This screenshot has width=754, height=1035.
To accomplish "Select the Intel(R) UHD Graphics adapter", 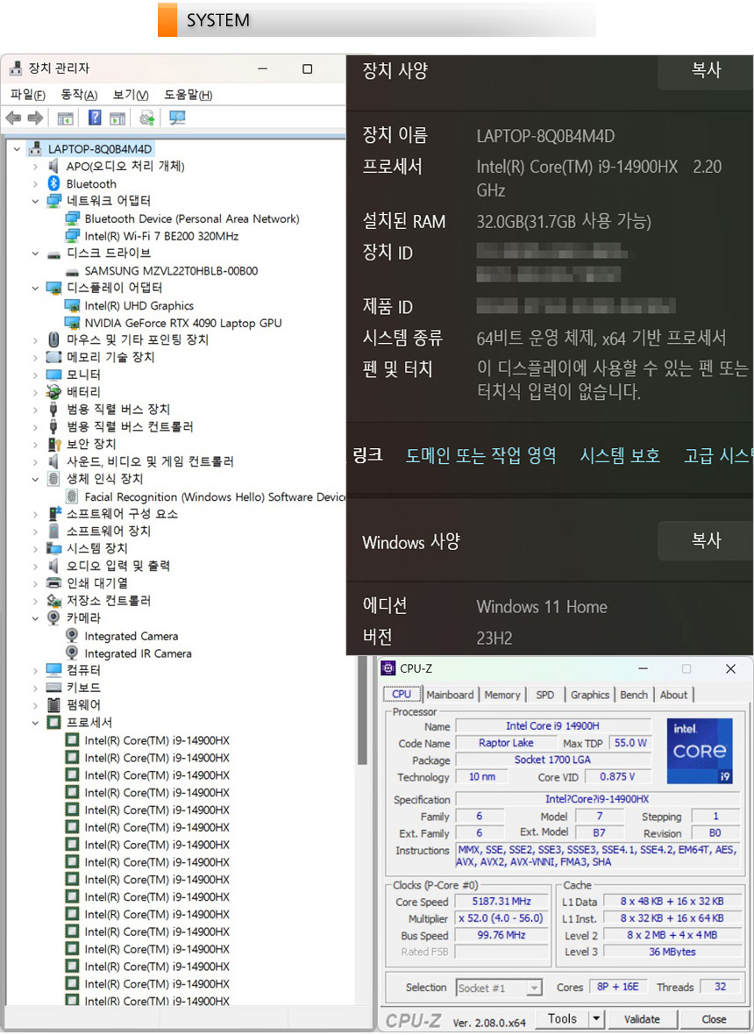I will 139,305.
